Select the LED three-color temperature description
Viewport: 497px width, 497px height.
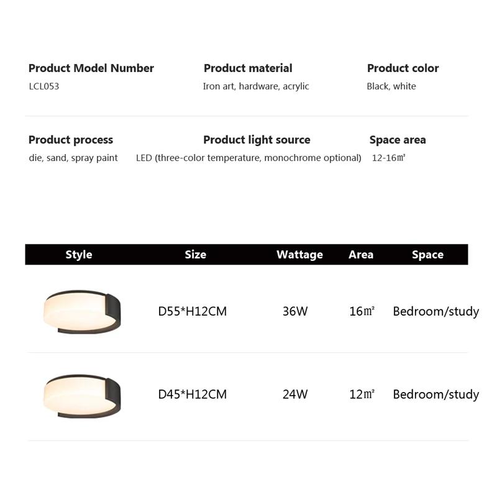pos(248,158)
